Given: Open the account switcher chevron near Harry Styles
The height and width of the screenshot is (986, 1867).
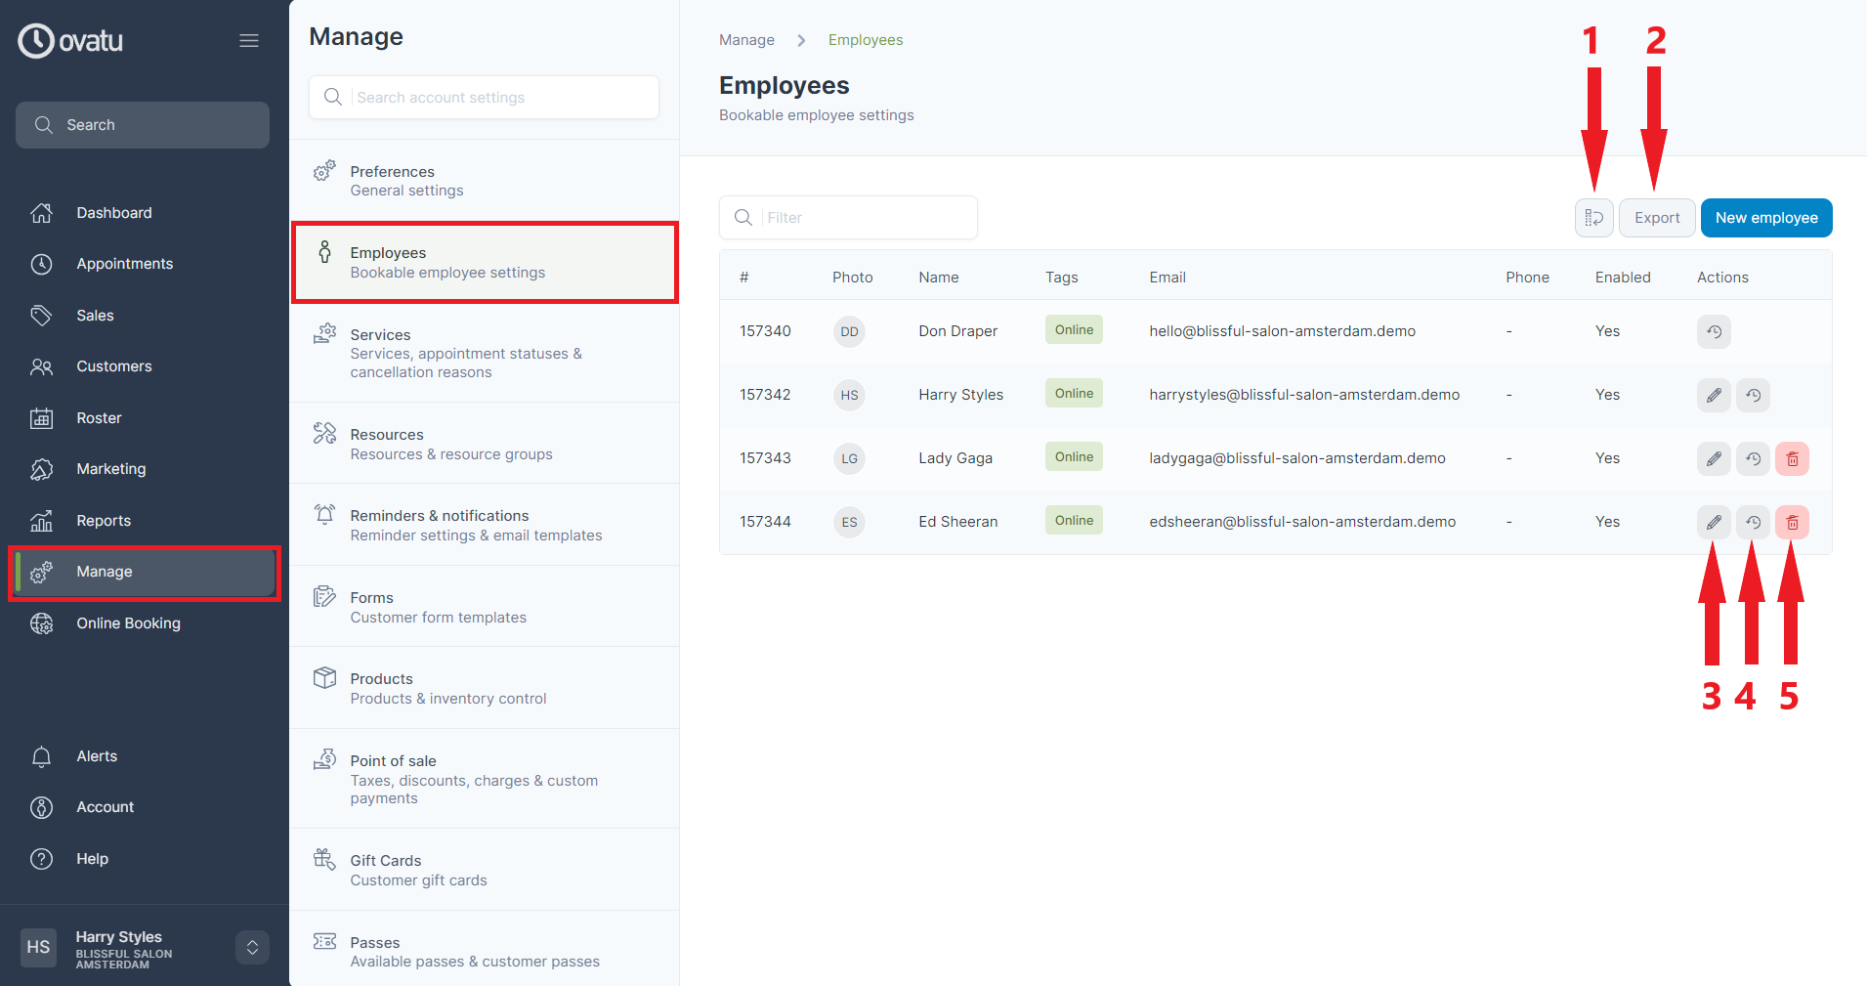Looking at the screenshot, I should [x=252, y=947].
